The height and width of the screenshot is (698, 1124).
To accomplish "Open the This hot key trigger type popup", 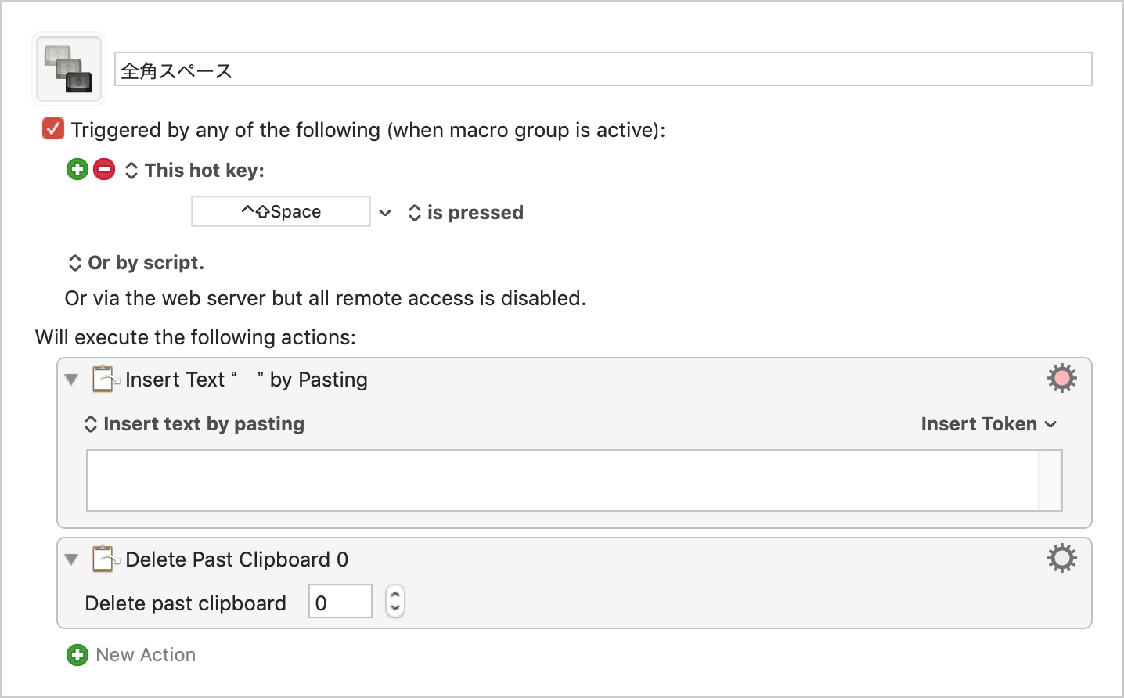I will (x=195, y=171).
